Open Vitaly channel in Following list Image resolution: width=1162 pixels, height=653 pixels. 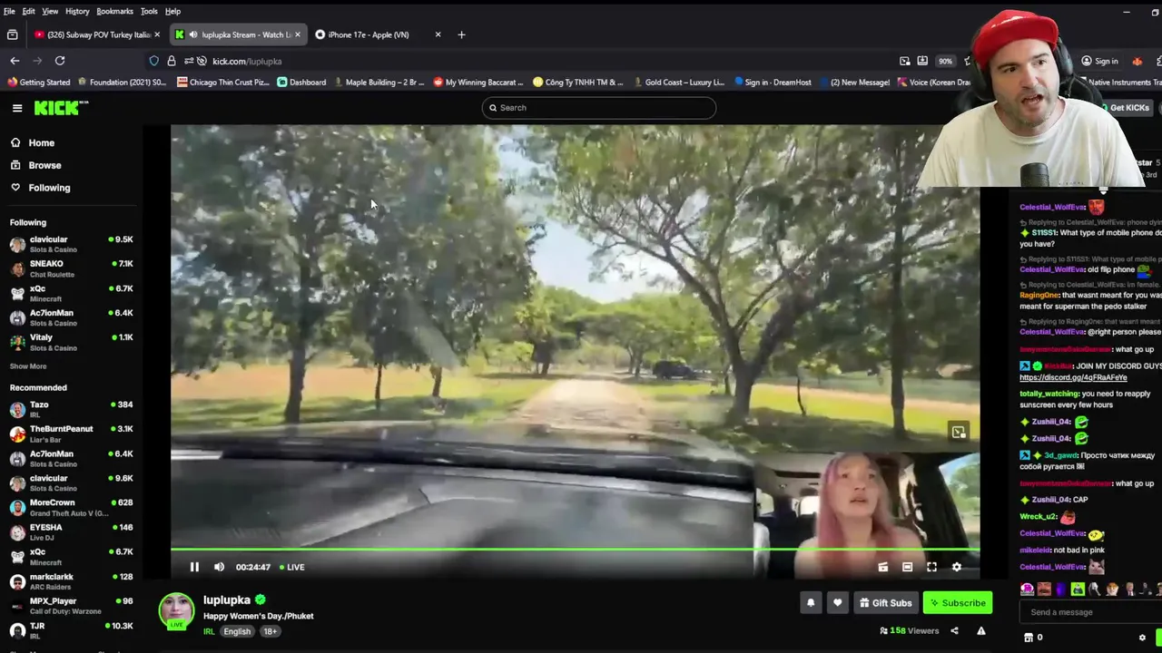(x=71, y=342)
